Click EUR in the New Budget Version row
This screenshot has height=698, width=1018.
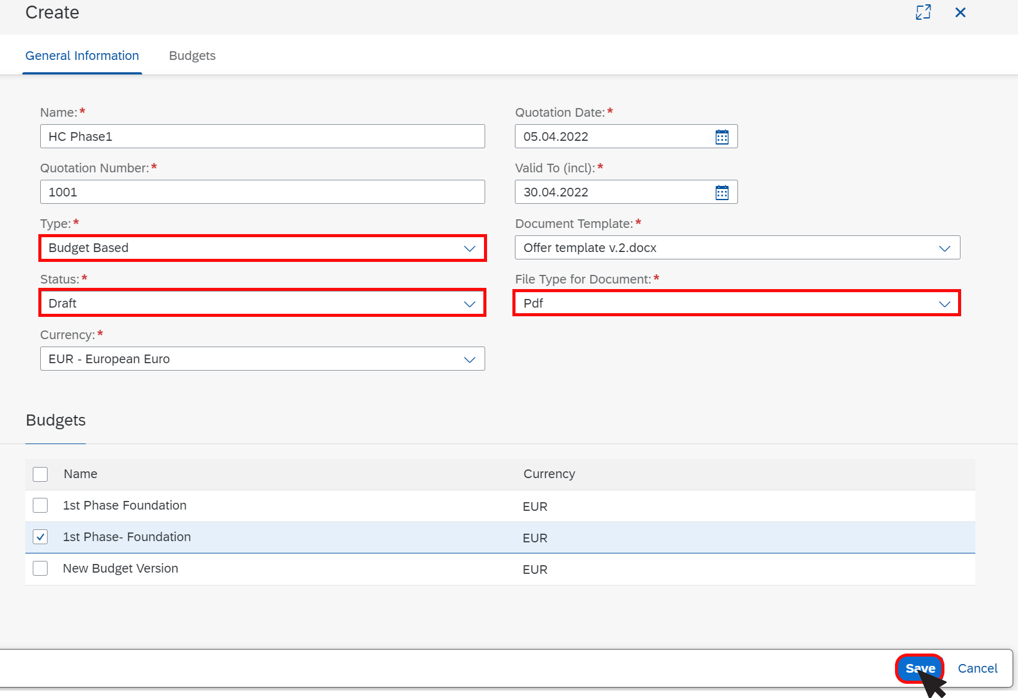pos(535,570)
